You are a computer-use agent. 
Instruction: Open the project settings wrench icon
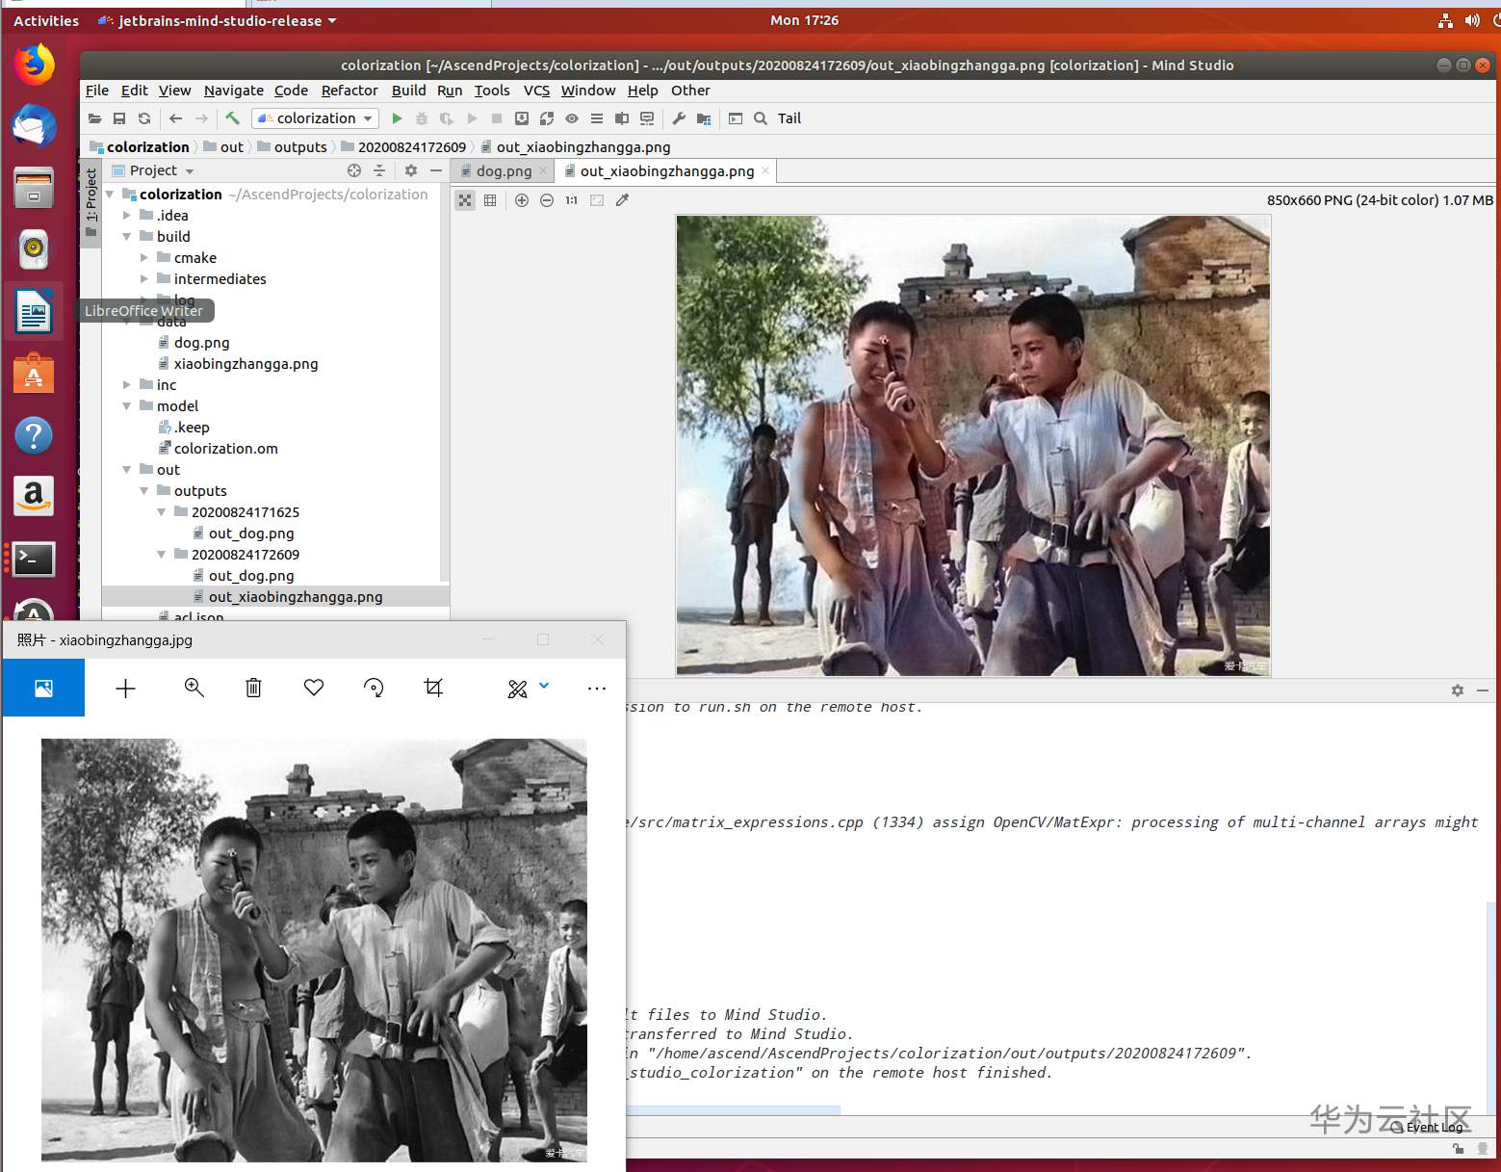tap(679, 118)
